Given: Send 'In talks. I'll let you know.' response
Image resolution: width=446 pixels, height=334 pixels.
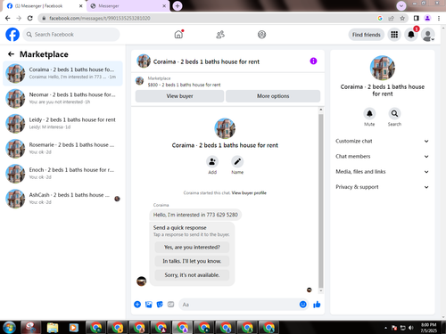Looking at the screenshot, I should coord(192,261).
